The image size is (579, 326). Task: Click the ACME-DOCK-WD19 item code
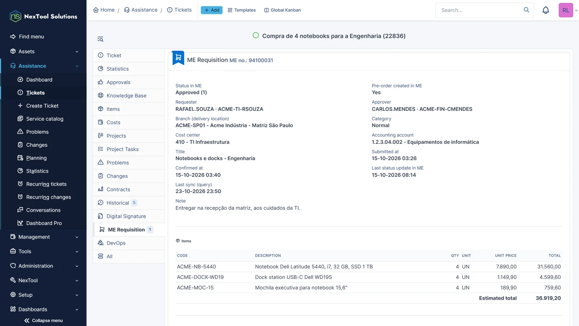tap(200, 277)
